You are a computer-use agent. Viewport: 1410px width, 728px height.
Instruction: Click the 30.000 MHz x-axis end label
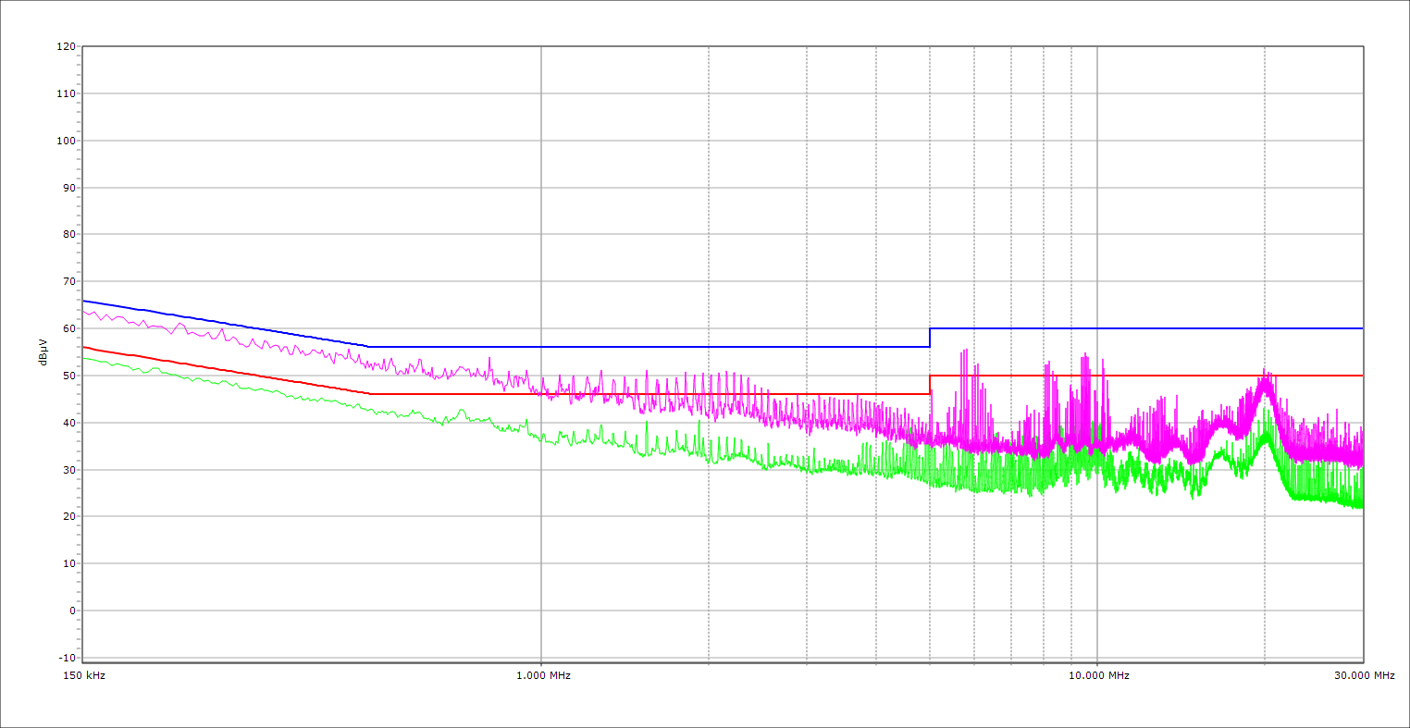(1363, 675)
